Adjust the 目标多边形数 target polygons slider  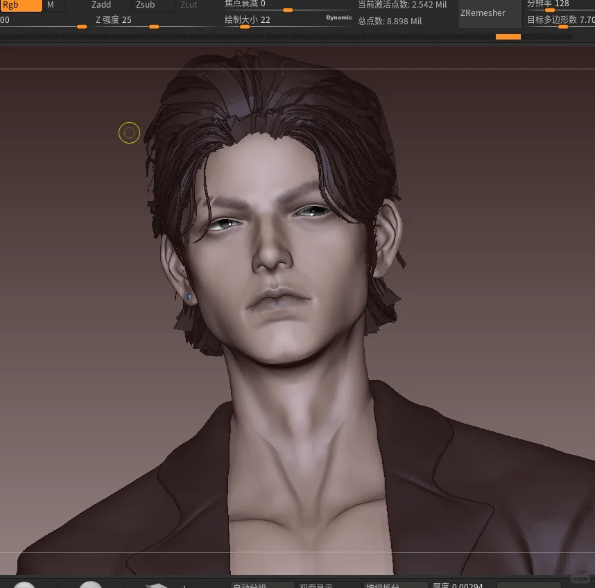click(x=560, y=21)
